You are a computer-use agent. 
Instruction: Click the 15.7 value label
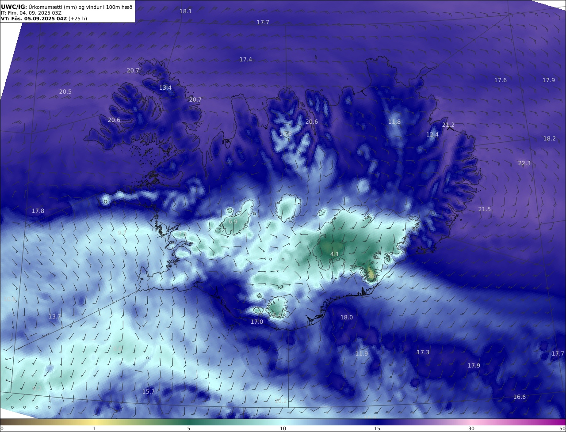pos(149,391)
